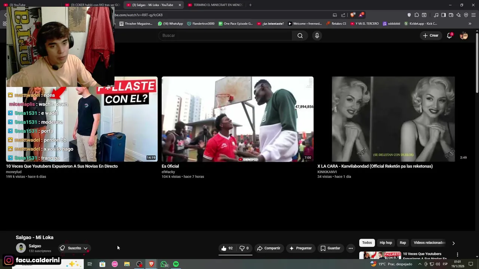479x269 pixels.
Task: Activate voice search microphone icon
Action: [317, 35]
